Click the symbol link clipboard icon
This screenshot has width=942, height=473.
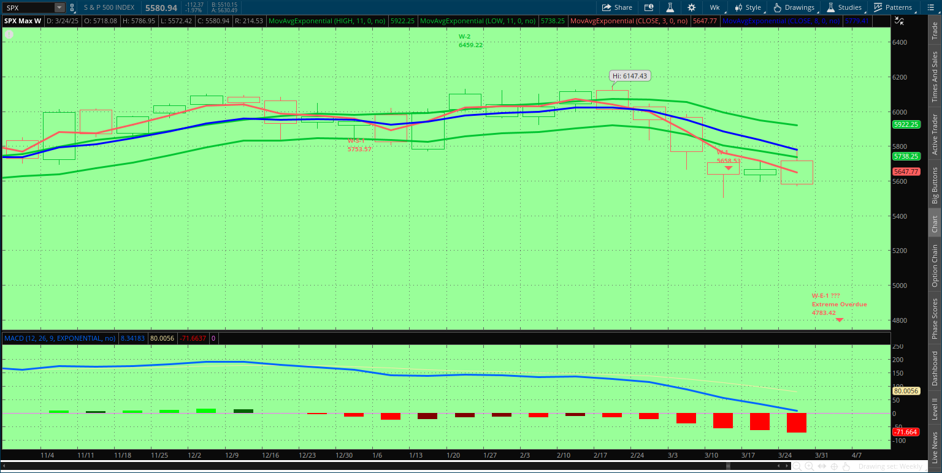click(x=72, y=7)
